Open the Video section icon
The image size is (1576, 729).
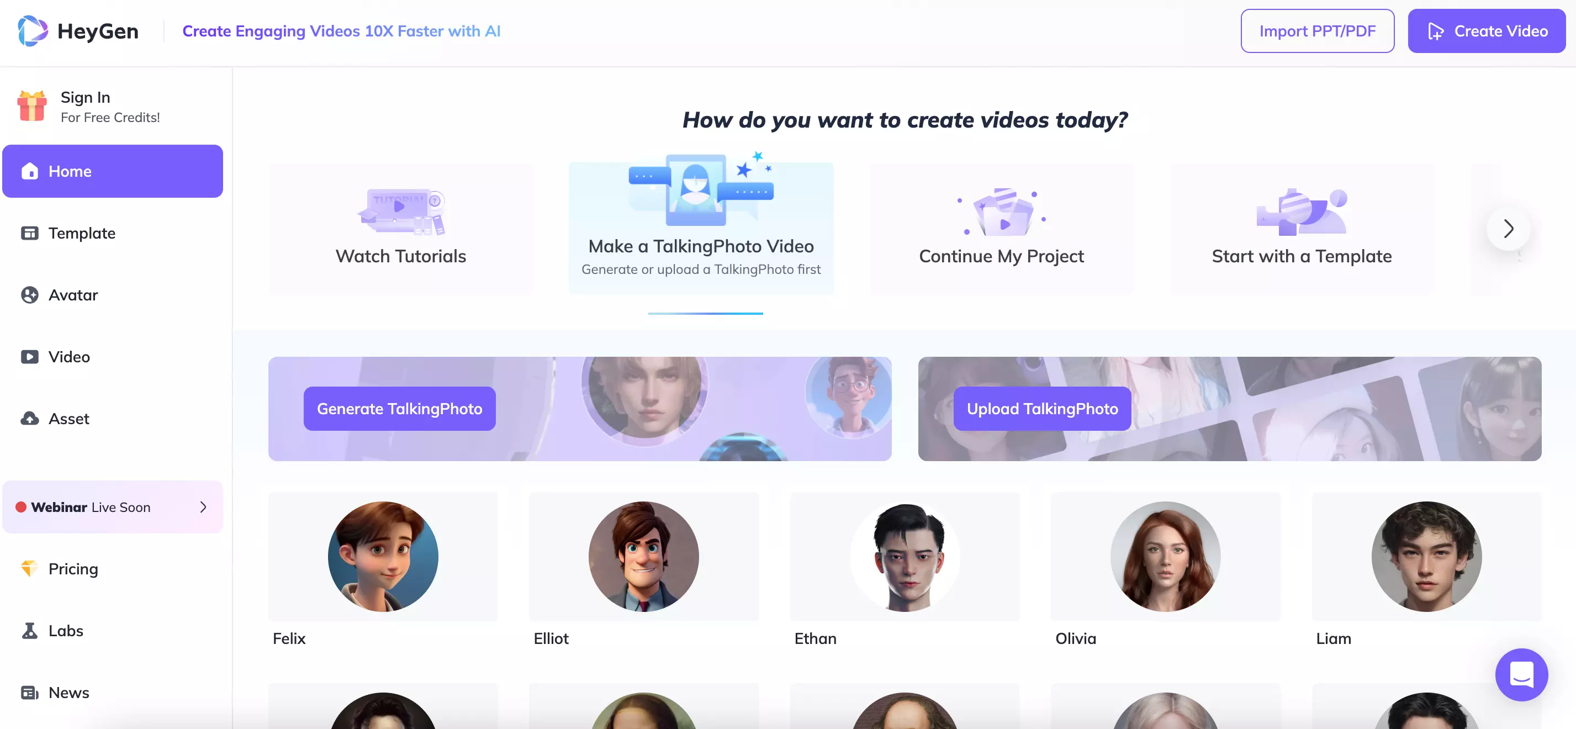(29, 356)
